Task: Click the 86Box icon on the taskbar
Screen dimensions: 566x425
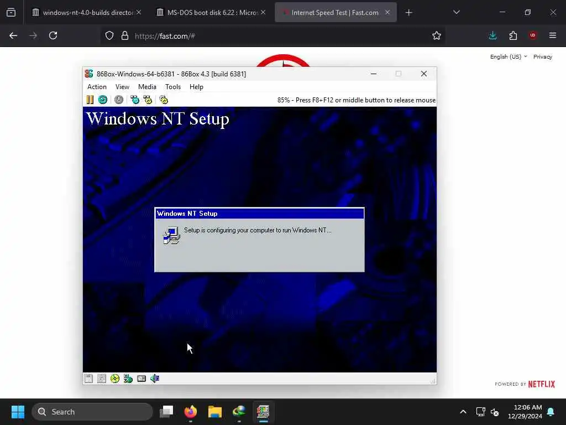Action: pos(263,412)
